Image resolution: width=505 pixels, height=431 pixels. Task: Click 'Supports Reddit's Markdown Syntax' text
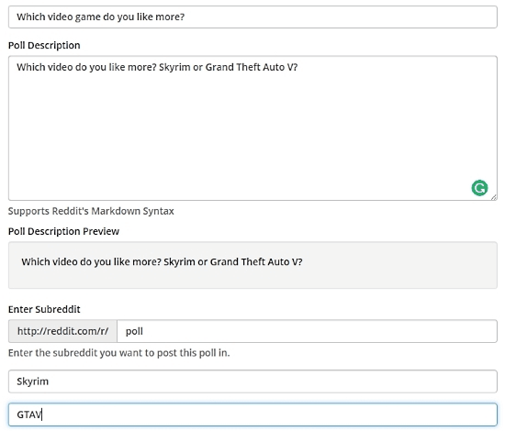coord(91,211)
